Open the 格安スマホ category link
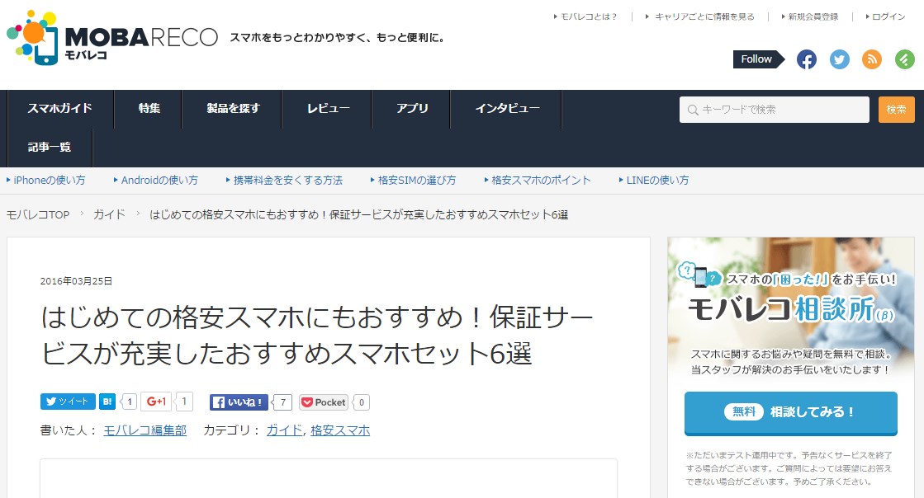The image size is (924, 498). pos(340,430)
